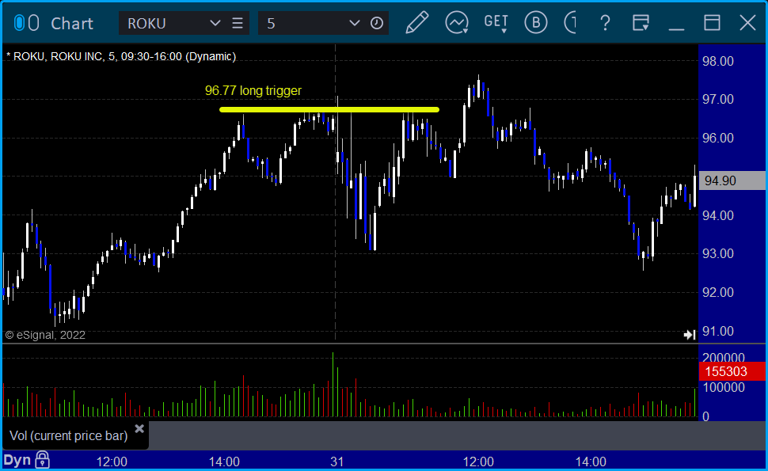Select the 96.77 long trigger text annotation

(253, 90)
